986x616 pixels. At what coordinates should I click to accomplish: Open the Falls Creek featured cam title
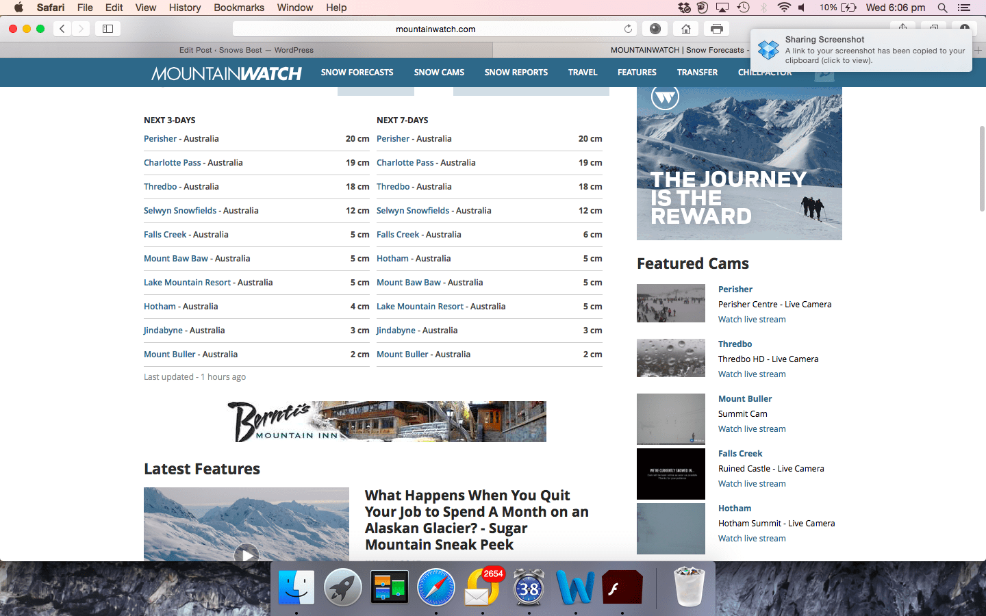tap(740, 453)
